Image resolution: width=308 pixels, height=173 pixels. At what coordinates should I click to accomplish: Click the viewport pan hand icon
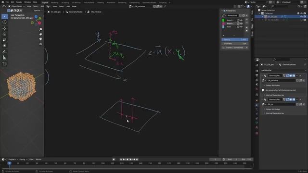[x=40, y=34]
